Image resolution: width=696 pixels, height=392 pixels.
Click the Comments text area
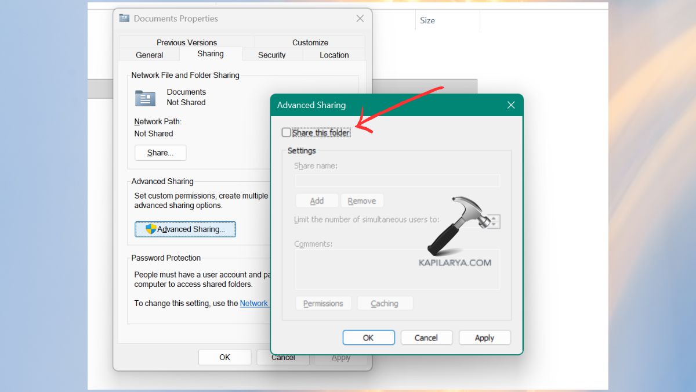pos(397,269)
